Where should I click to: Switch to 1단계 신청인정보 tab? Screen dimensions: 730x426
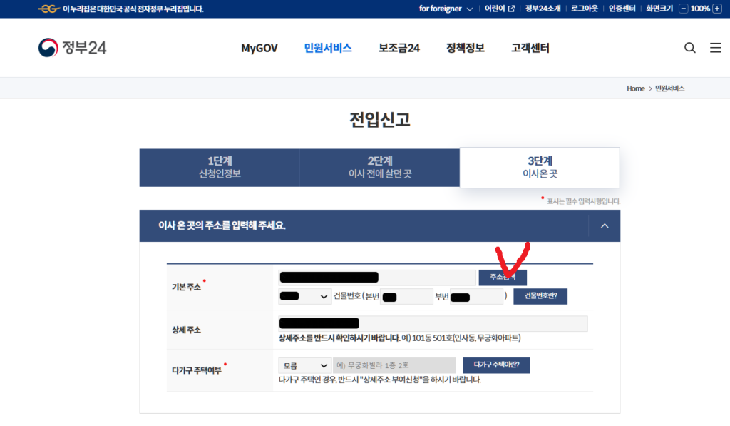pos(220,168)
